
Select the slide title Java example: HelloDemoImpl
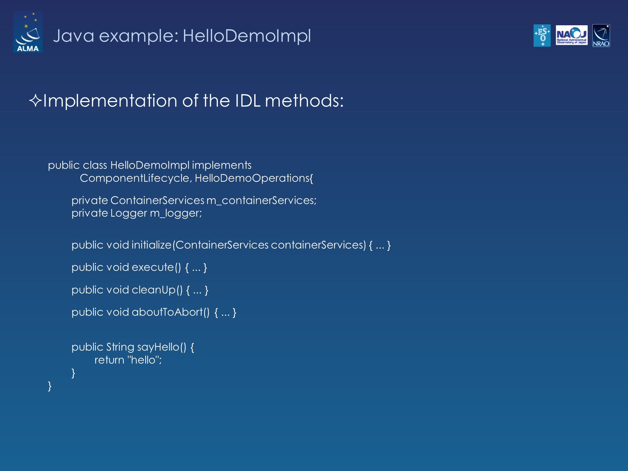pos(182,36)
